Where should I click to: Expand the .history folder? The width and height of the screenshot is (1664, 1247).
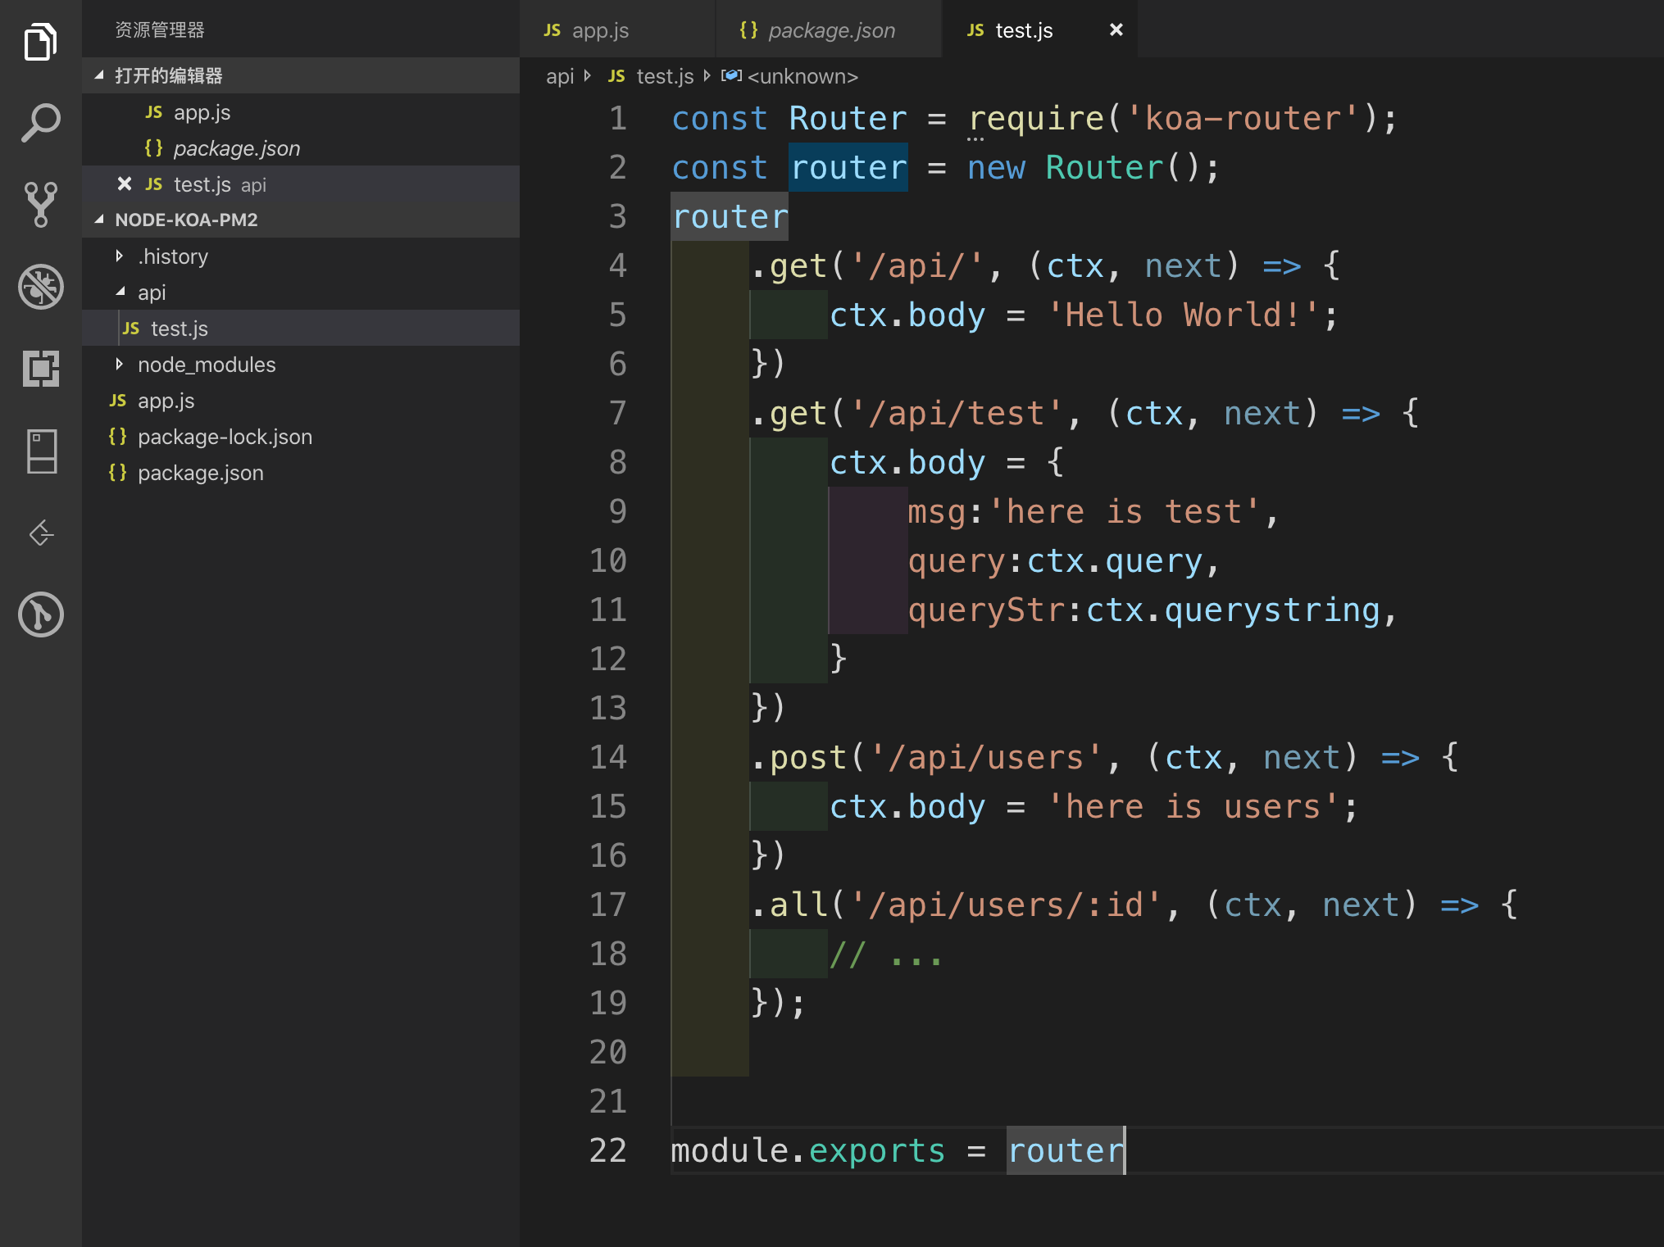click(119, 256)
